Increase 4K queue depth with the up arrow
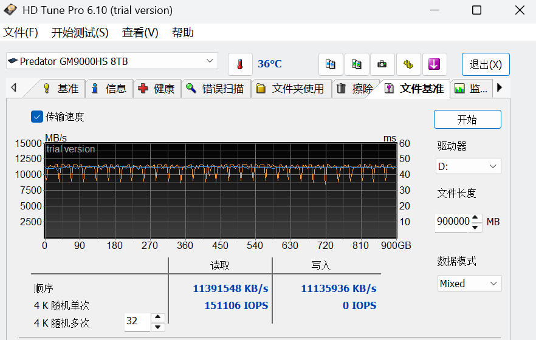The width and height of the screenshot is (536, 340). (x=157, y=317)
